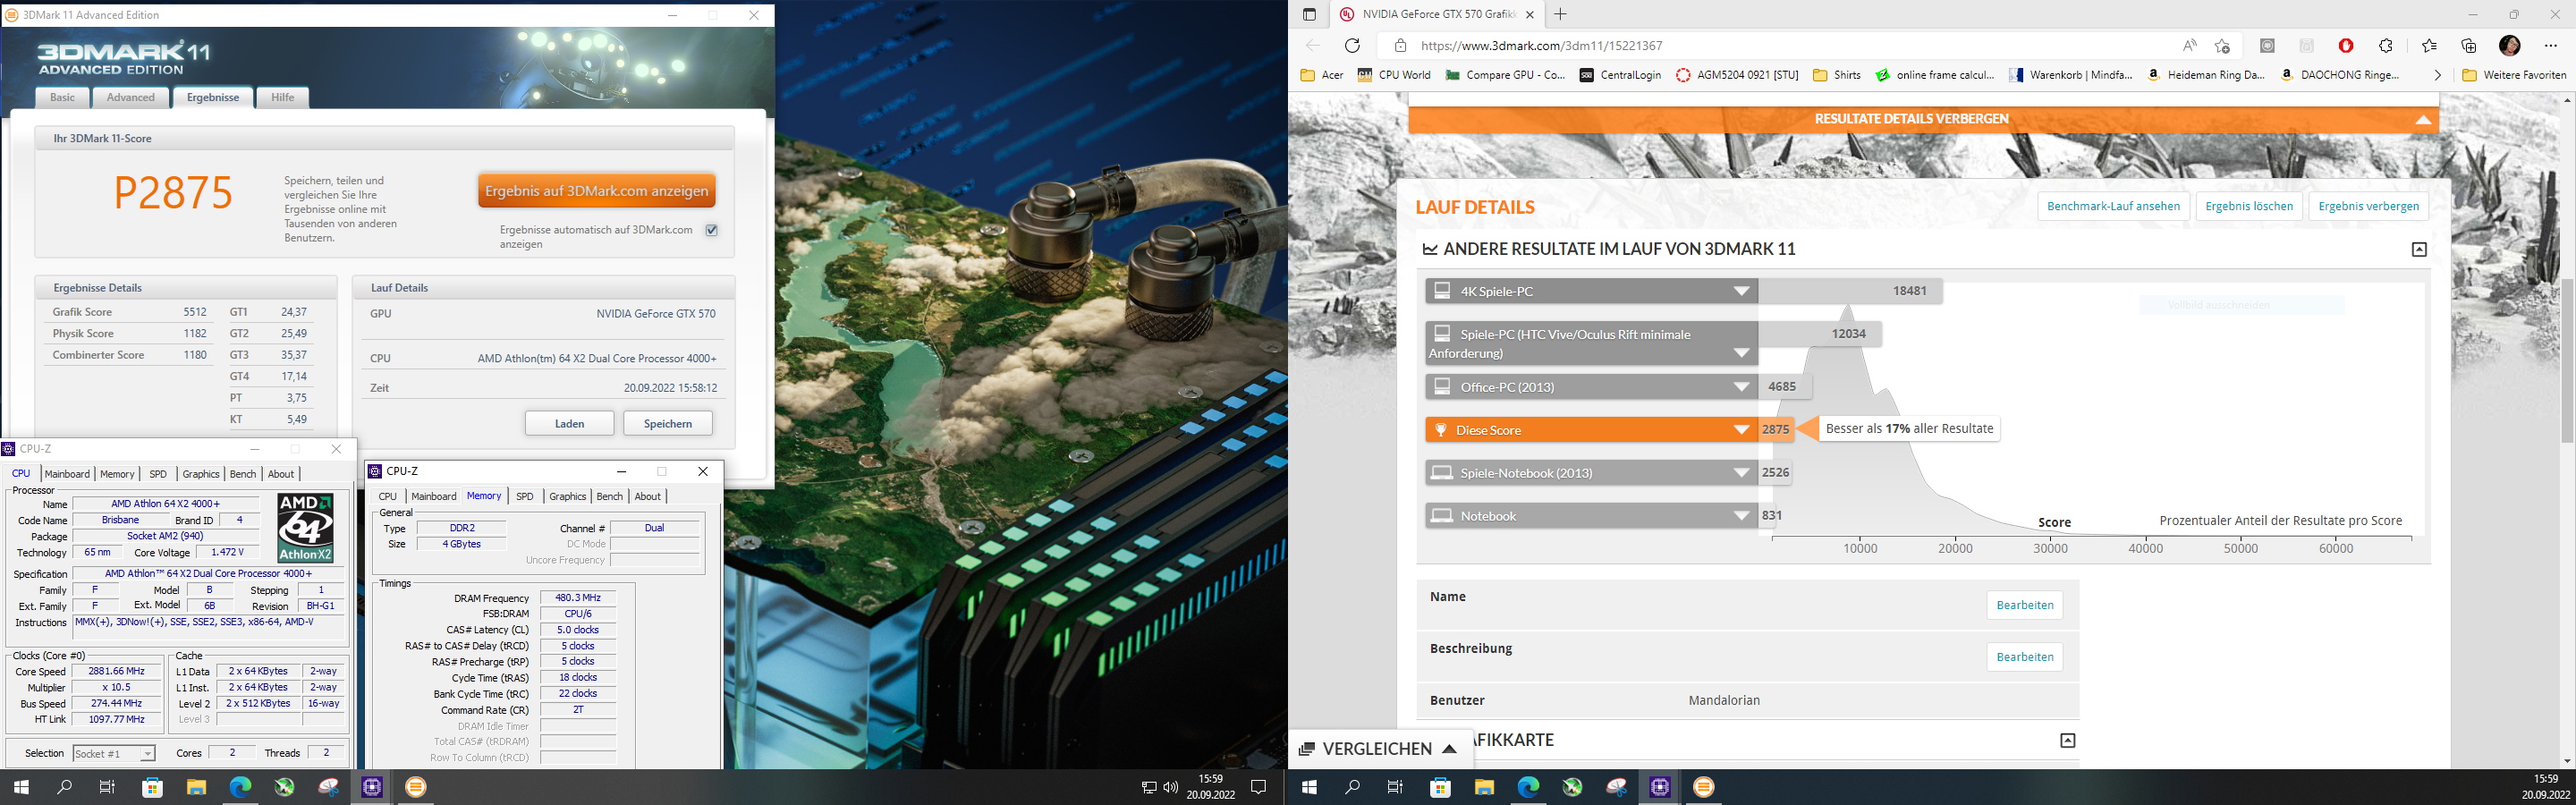This screenshot has width=2576, height=805.
Task: Open CPU-Z Selection Socket #1 dropdown
Action: tap(114, 753)
